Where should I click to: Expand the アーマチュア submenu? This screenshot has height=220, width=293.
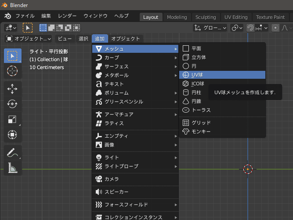(135, 114)
